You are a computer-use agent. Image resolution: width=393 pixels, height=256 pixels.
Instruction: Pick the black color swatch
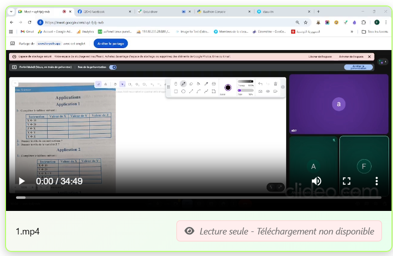pos(228,87)
